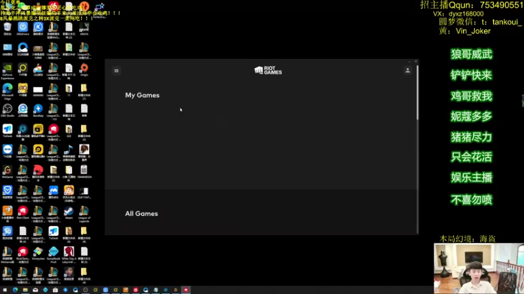Open Microsoft Edge from the taskbar
Image resolution: width=524 pixels, height=294 pixels.
coord(15,290)
